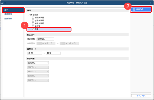
Task: Click the 最 初 asset code field
Action: (35, 53)
